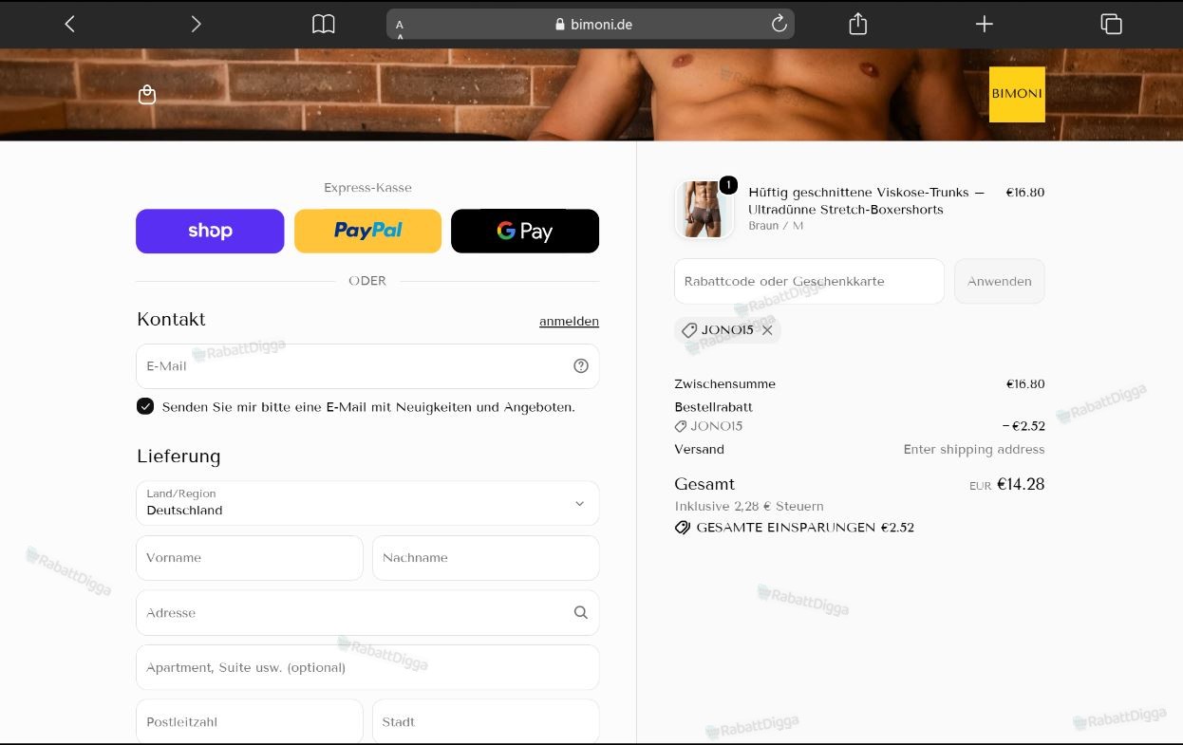The image size is (1183, 745).
Task: Pay with Shop Pay express button
Action: (x=210, y=232)
